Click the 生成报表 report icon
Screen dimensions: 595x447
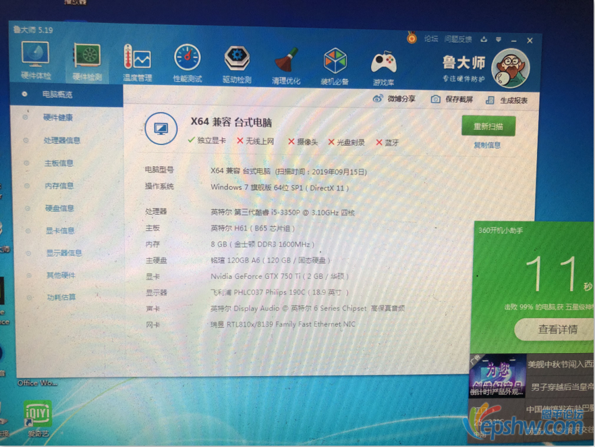[x=490, y=100]
